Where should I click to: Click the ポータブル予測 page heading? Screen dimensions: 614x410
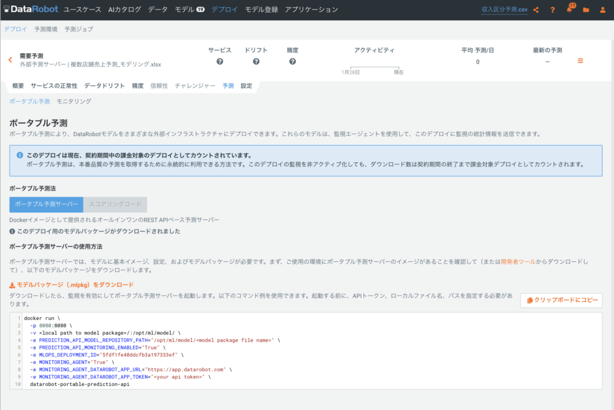coord(38,123)
